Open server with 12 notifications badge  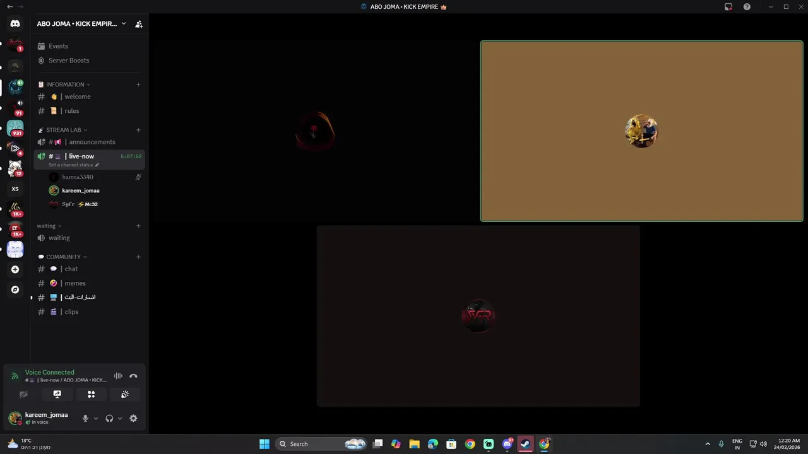pos(15,168)
